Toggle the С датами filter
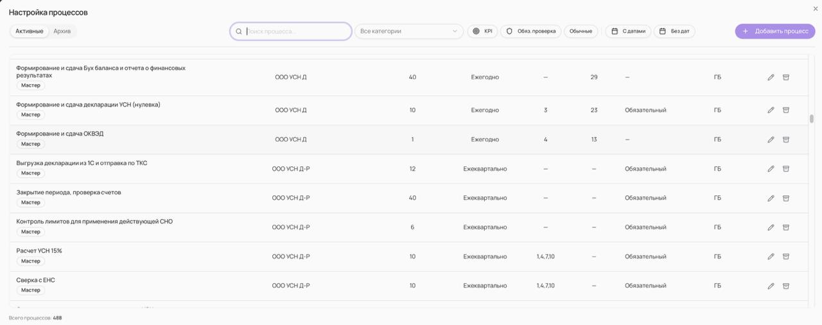Image resolution: width=822 pixels, height=325 pixels. (628, 31)
